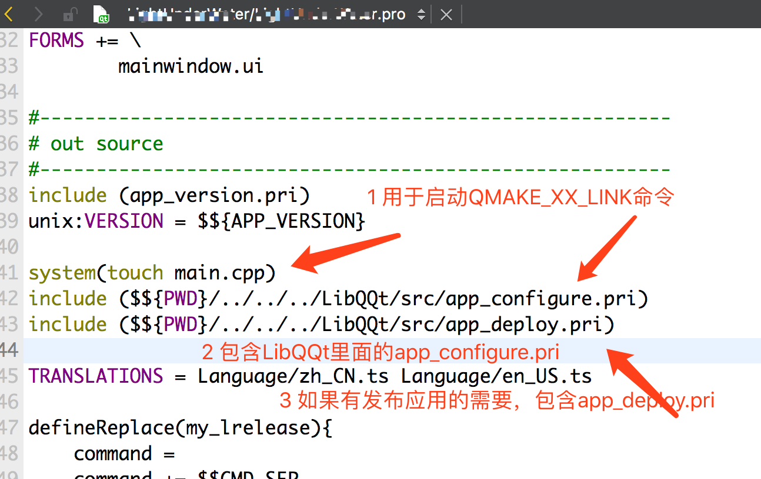761x479 pixels.
Task: Click line number 44 in the gutter
Action: pos(9,350)
